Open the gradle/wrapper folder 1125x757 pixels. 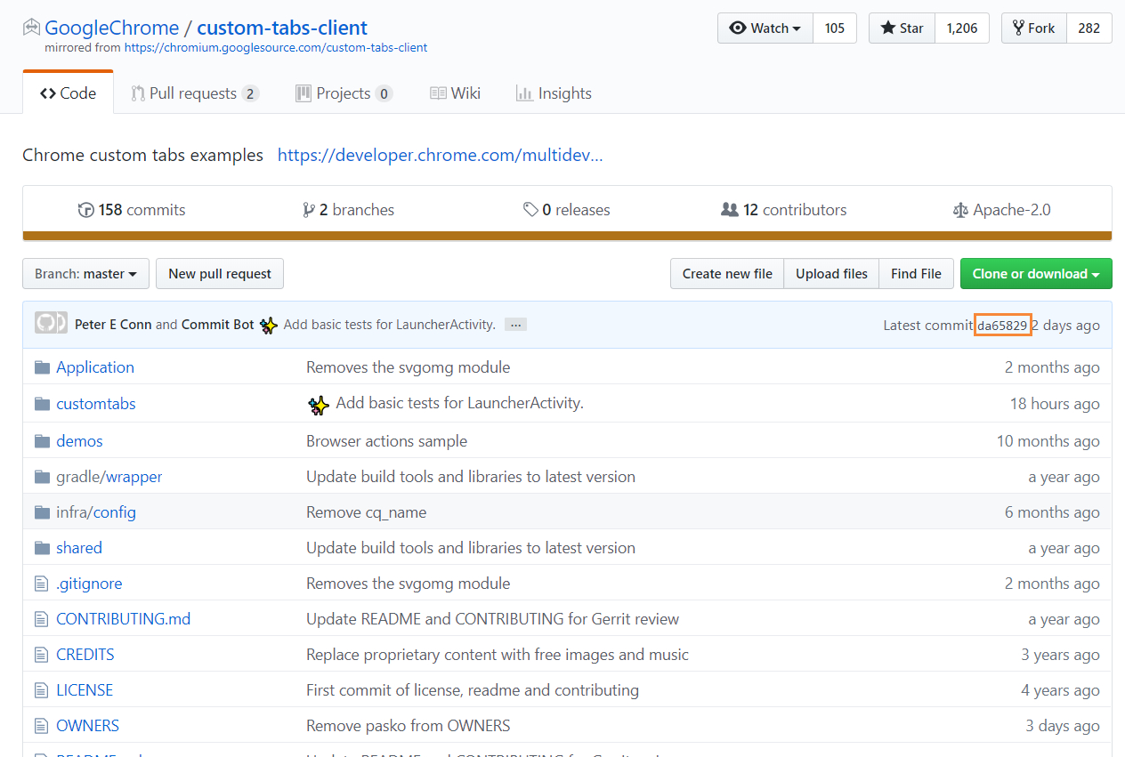tap(109, 477)
